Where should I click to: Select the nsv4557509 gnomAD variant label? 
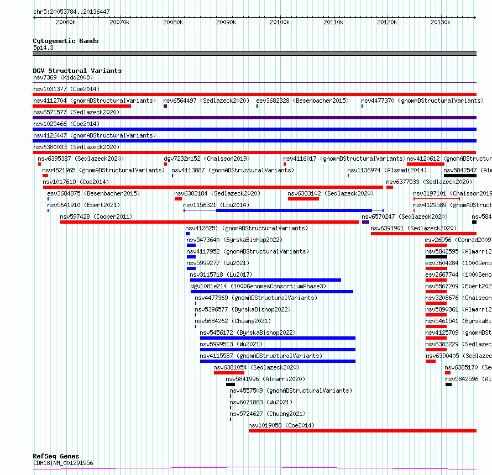pyautogui.click(x=291, y=390)
